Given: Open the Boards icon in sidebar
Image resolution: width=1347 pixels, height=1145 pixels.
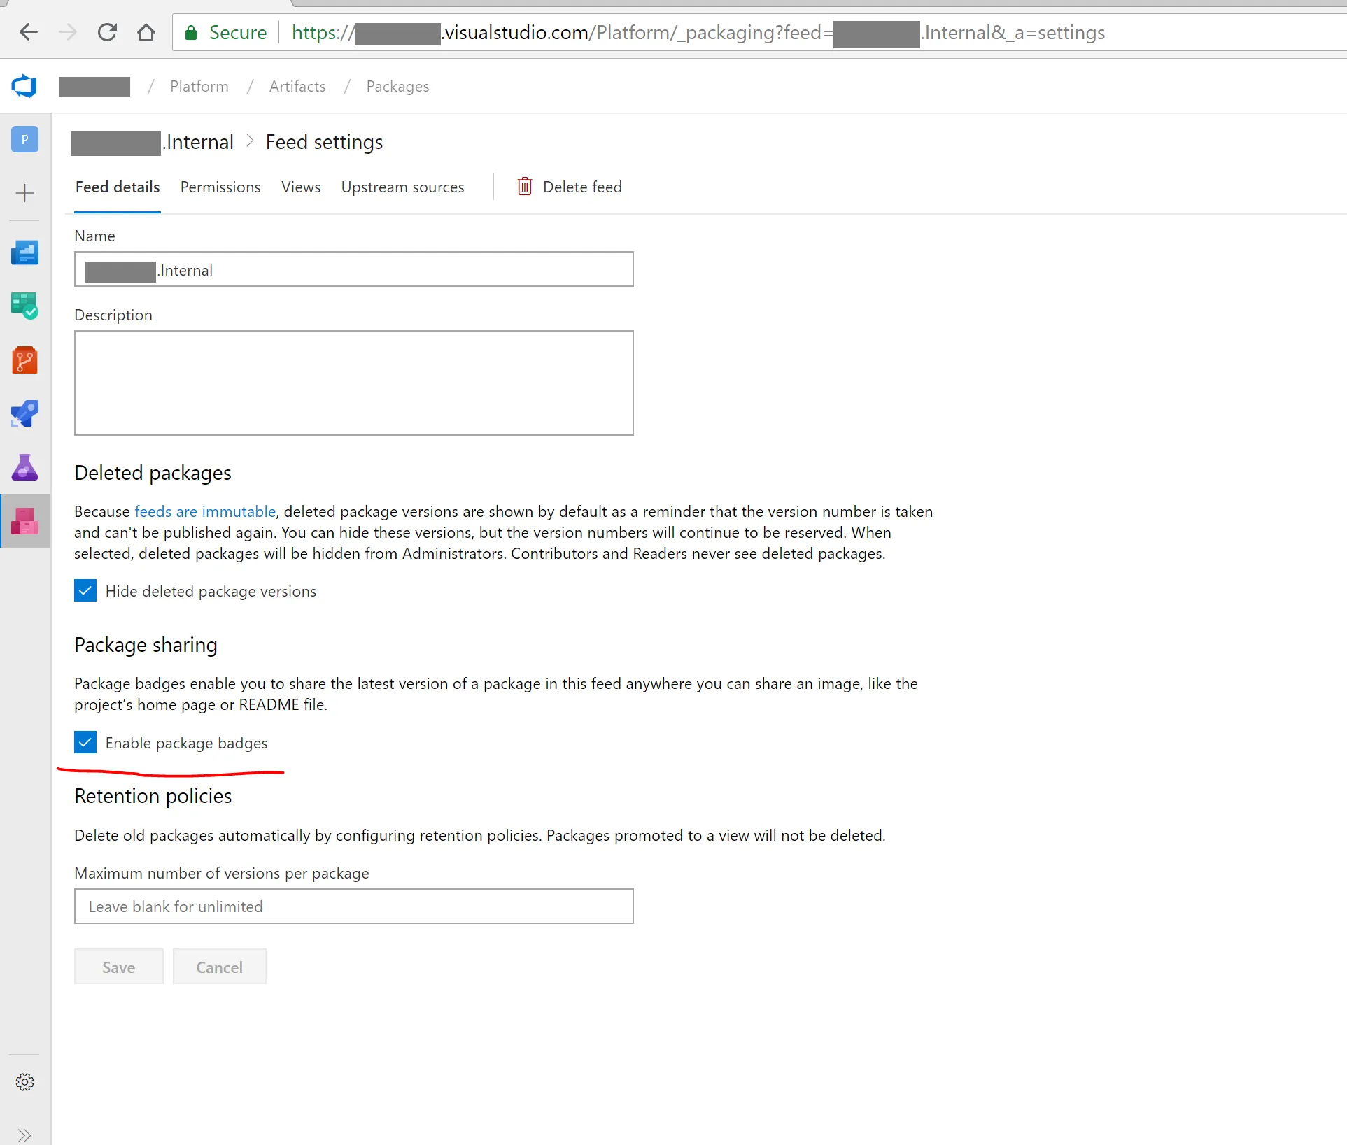Looking at the screenshot, I should pos(24,306).
